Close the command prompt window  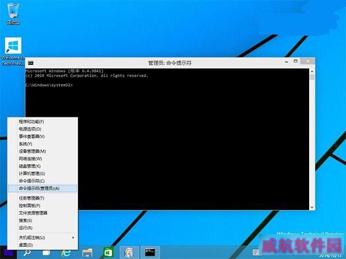coord(308,61)
